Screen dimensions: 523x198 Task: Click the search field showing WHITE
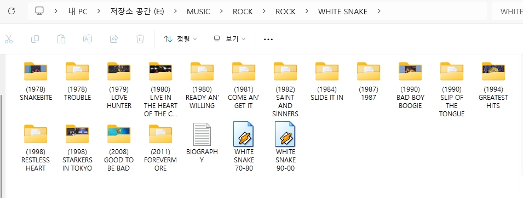tap(507, 12)
